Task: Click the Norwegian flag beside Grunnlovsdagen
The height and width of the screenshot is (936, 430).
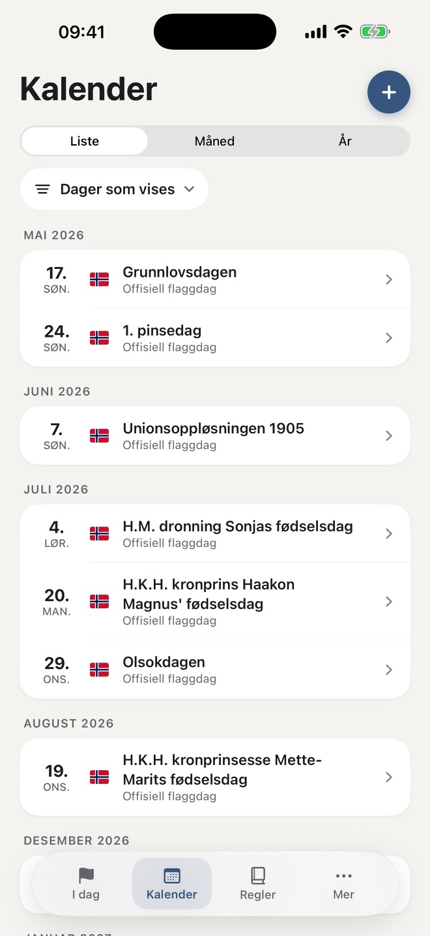Action: [99, 279]
